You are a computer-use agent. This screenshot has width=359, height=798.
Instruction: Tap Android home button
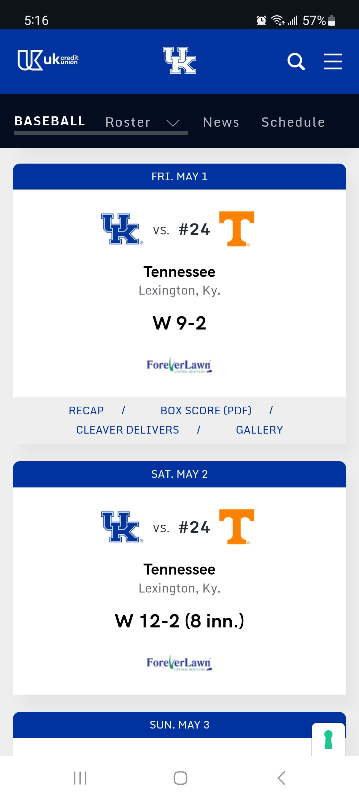(180, 778)
